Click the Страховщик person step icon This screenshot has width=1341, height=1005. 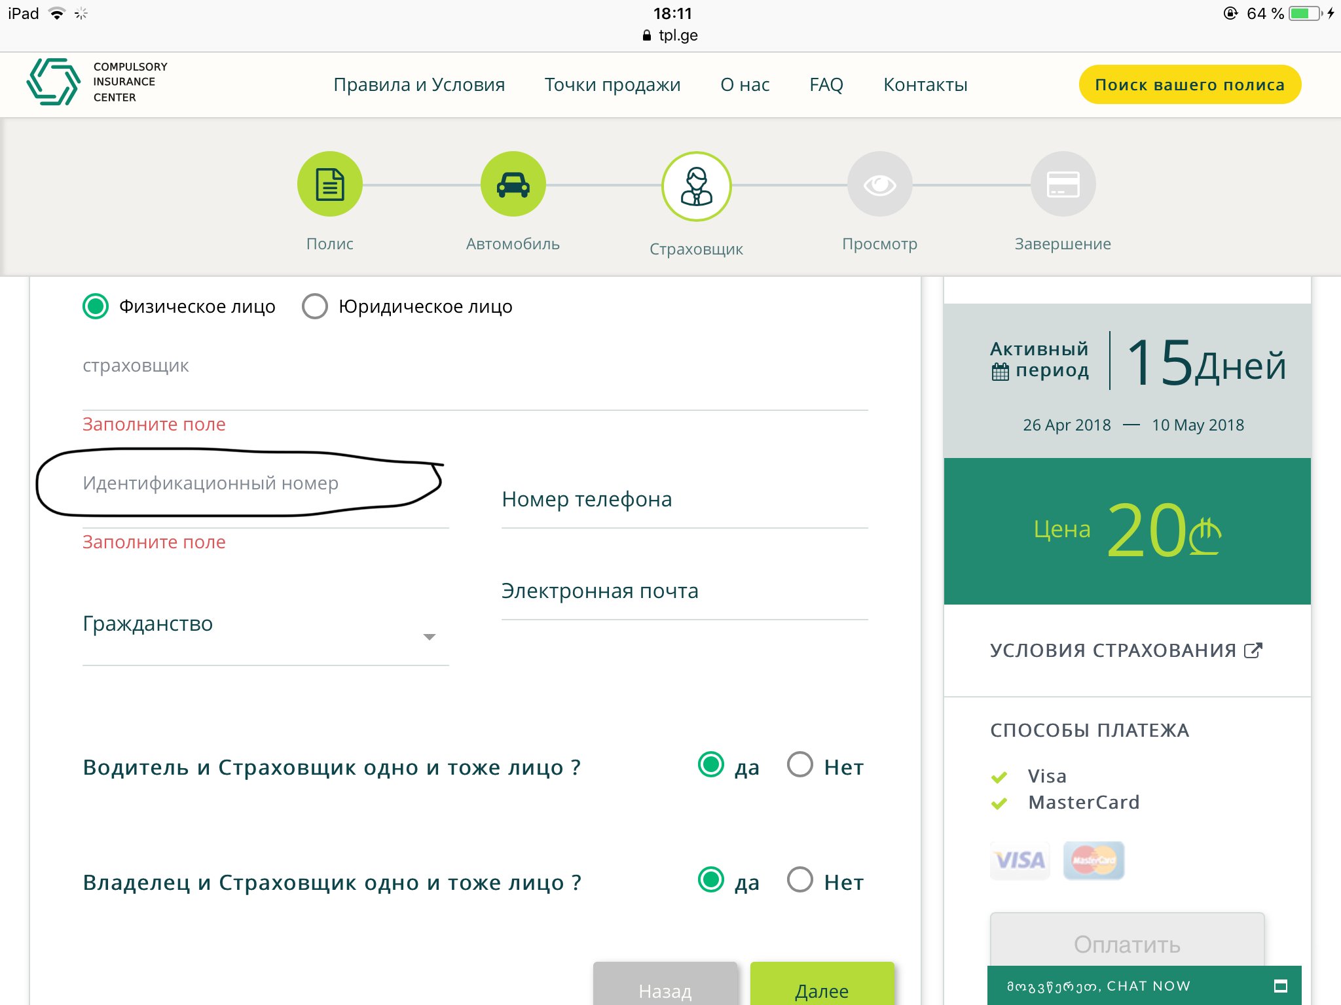(x=696, y=186)
